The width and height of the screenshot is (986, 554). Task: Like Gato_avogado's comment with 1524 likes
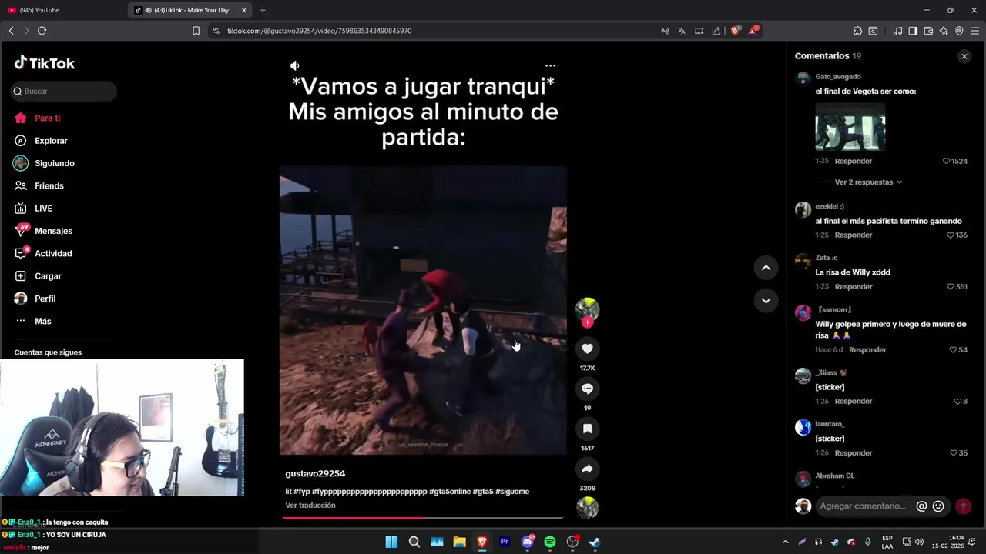(955, 161)
